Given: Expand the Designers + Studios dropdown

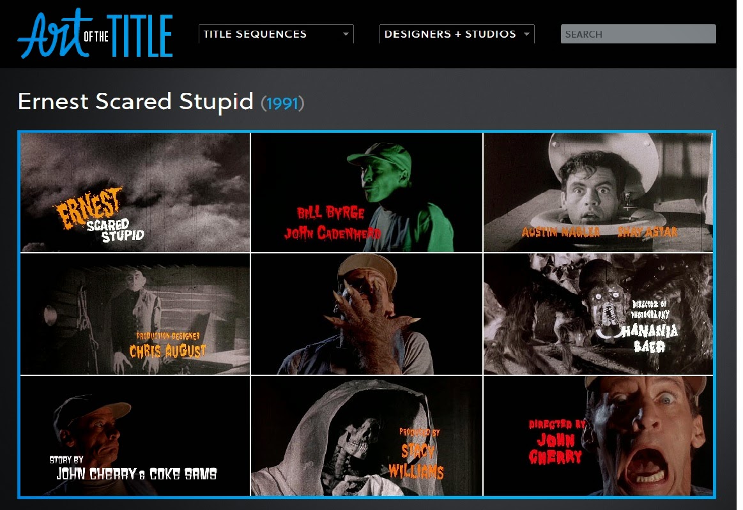Looking at the screenshot, I should pos(457,34).
